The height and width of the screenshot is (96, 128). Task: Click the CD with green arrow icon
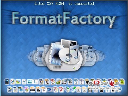[x=73, y=89]
